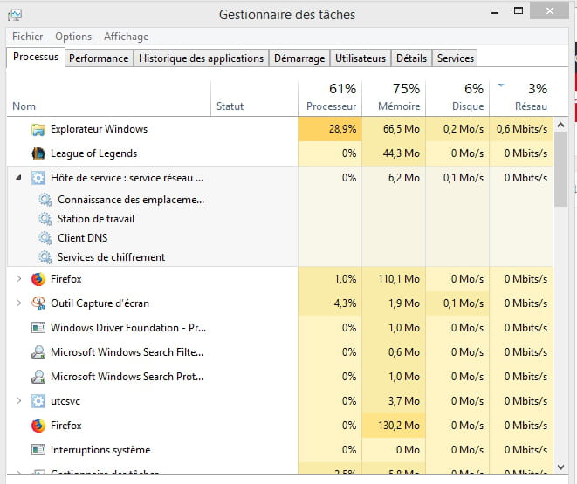Click the scrollbar down arrow

560,467
